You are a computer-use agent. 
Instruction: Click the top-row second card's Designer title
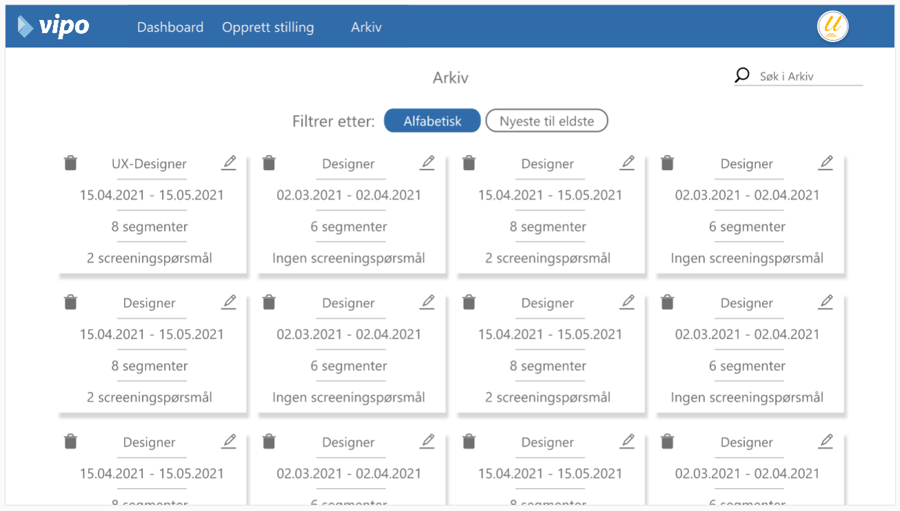click(348, 164)
